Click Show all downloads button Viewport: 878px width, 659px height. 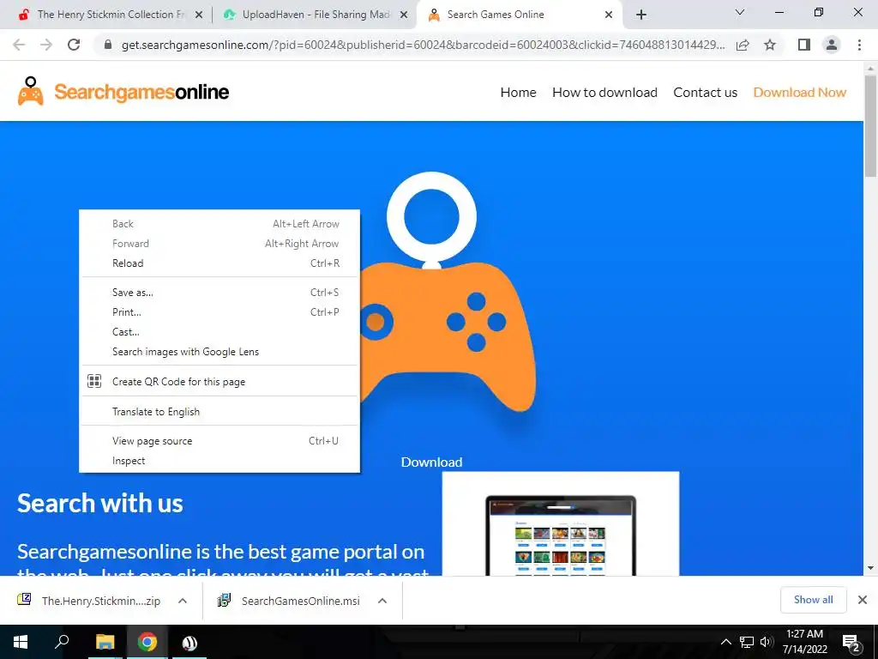(813, 600)
